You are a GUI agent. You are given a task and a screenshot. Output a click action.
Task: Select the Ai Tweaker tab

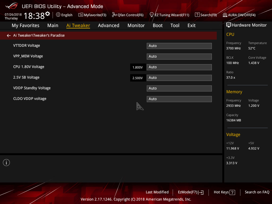(x=78, y=25)
